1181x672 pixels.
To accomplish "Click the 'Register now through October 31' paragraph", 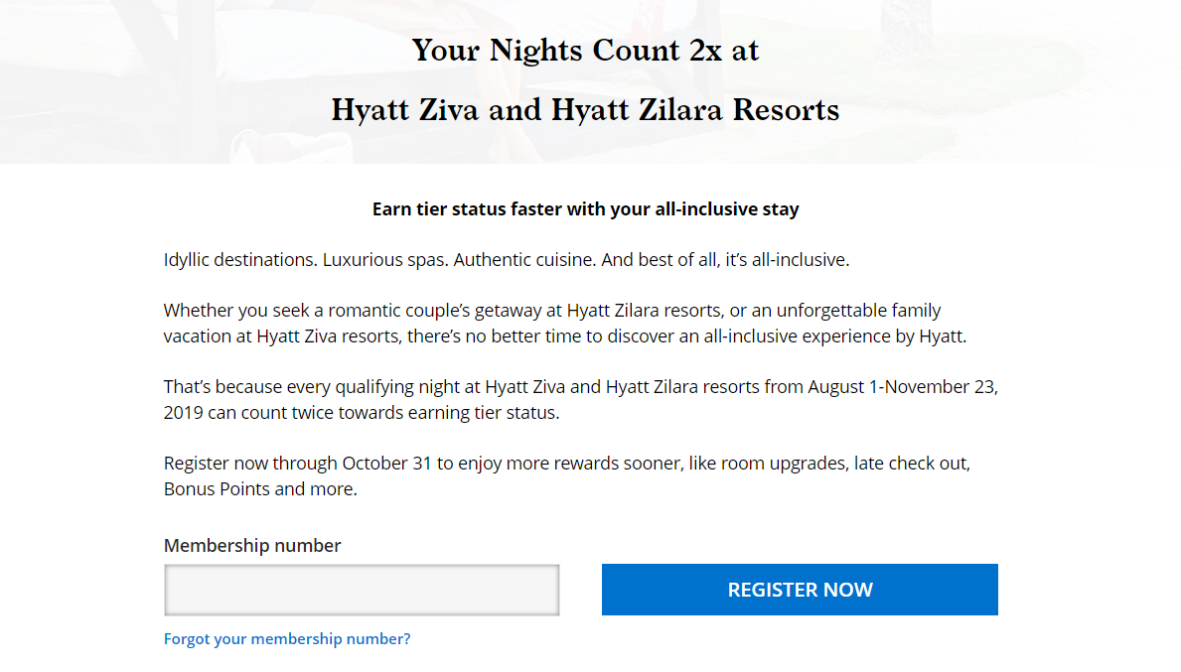I will tap(566, 475).
